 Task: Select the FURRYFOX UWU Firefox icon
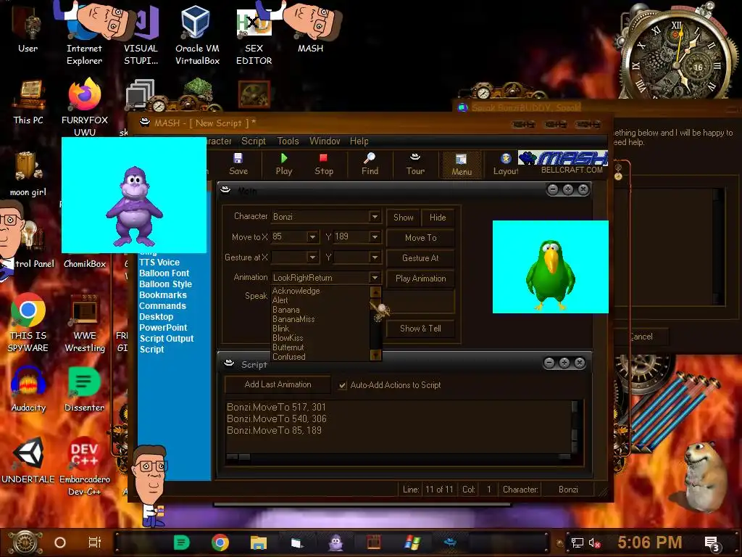point(85,107)
